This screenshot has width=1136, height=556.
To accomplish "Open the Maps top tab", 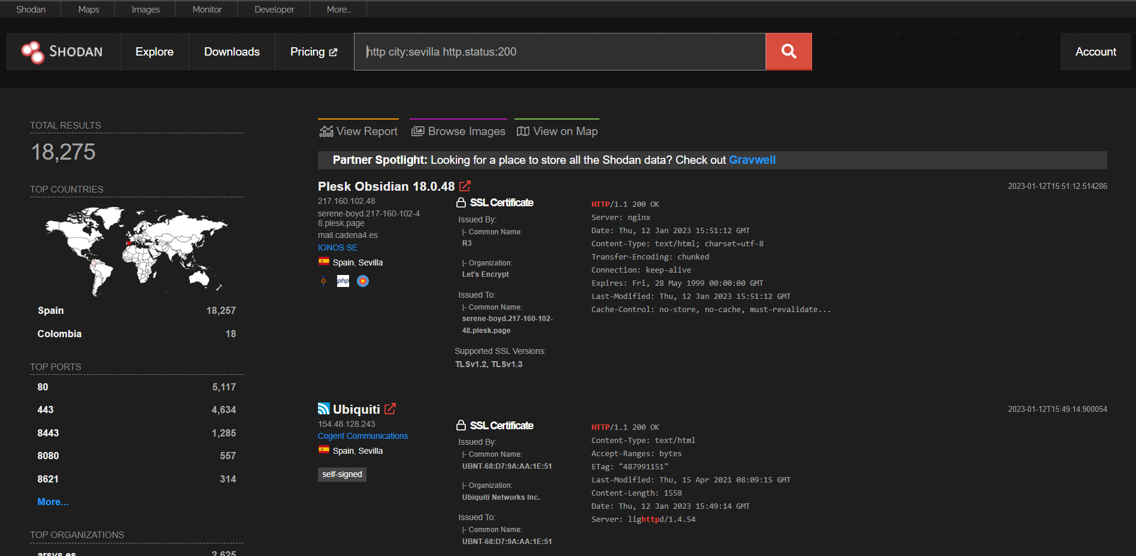I will 89,10.
